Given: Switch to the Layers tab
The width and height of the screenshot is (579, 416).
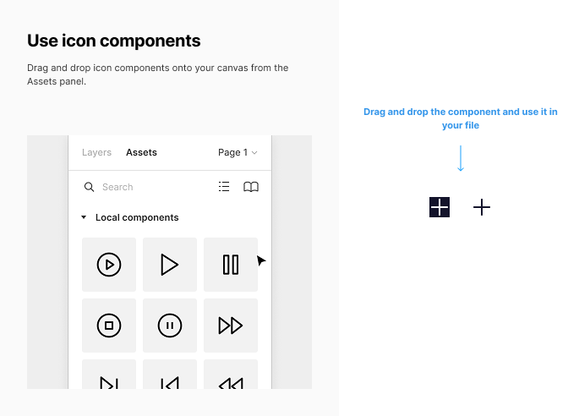Looking at the screenshot, I should [x=96, y=152].
